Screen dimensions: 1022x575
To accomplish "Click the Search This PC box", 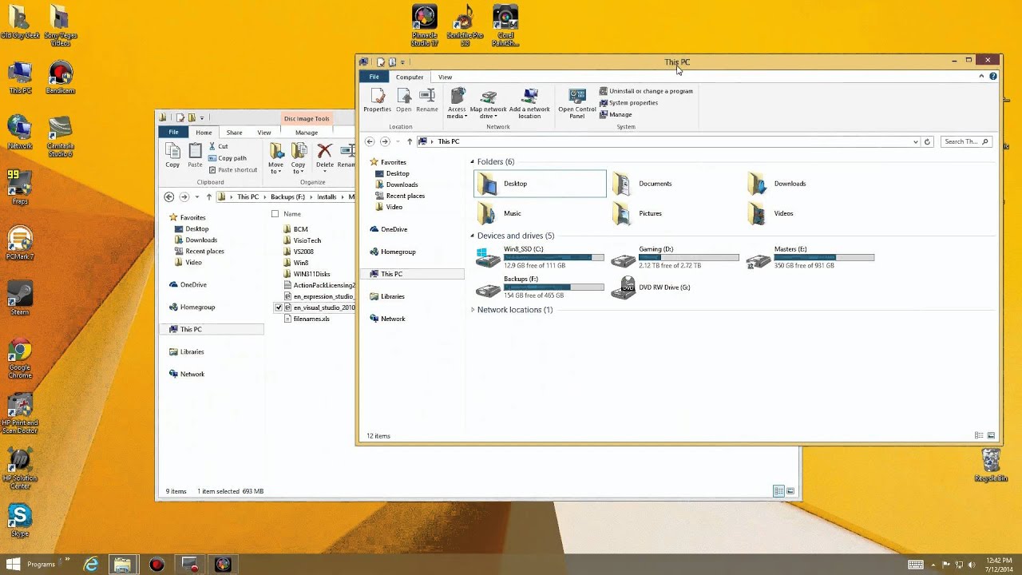I will 965,141.
